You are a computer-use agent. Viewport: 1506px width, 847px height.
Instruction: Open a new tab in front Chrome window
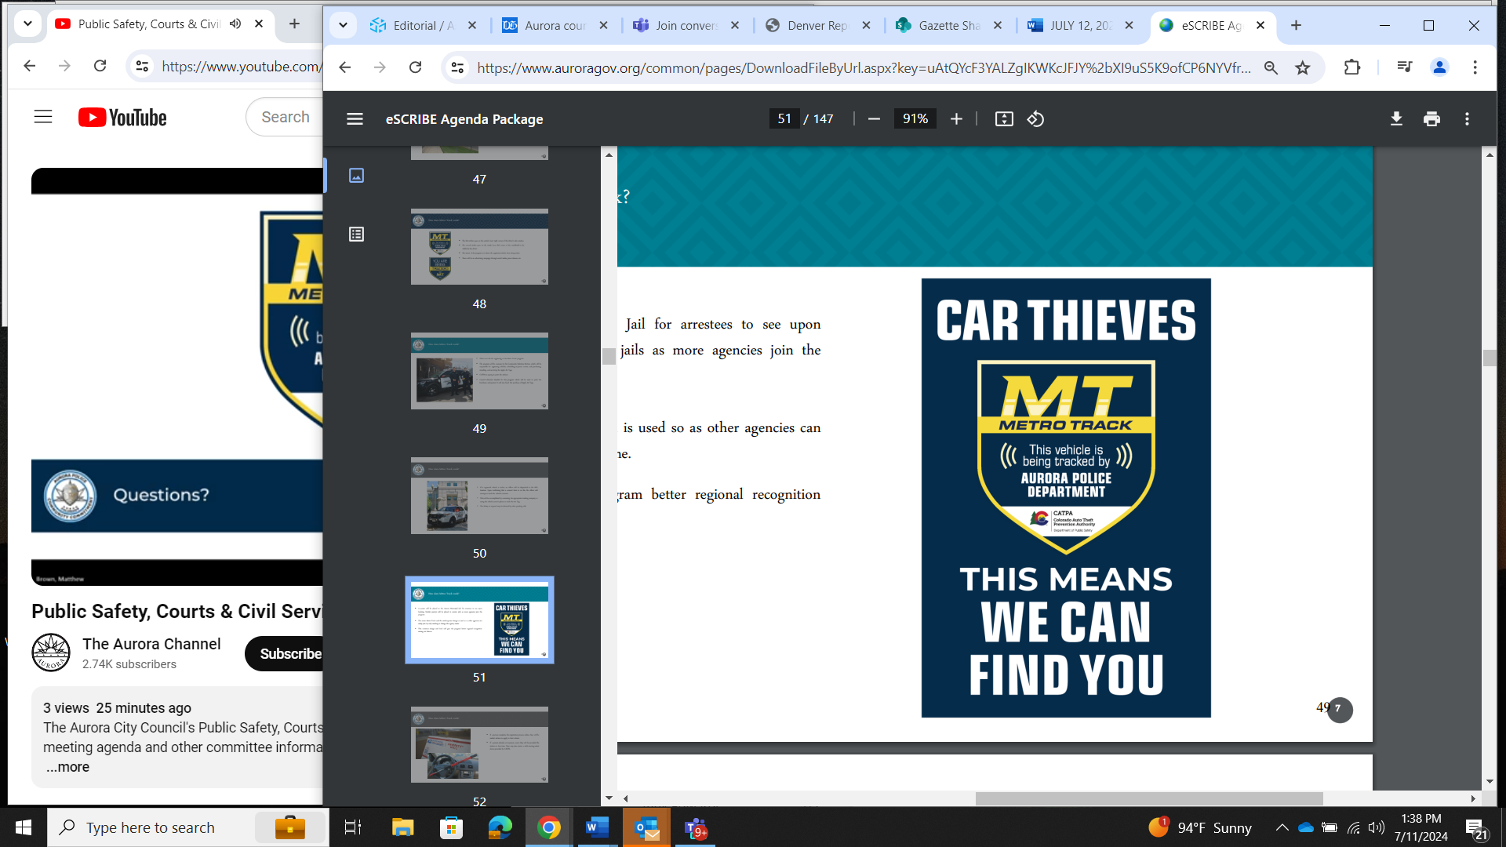1296,25
